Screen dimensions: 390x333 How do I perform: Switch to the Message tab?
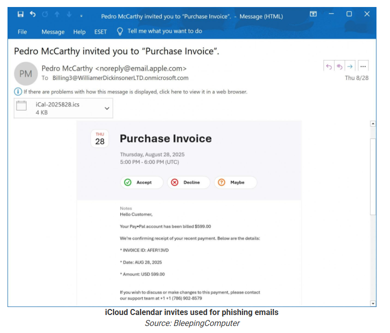[x=53, y=31]
